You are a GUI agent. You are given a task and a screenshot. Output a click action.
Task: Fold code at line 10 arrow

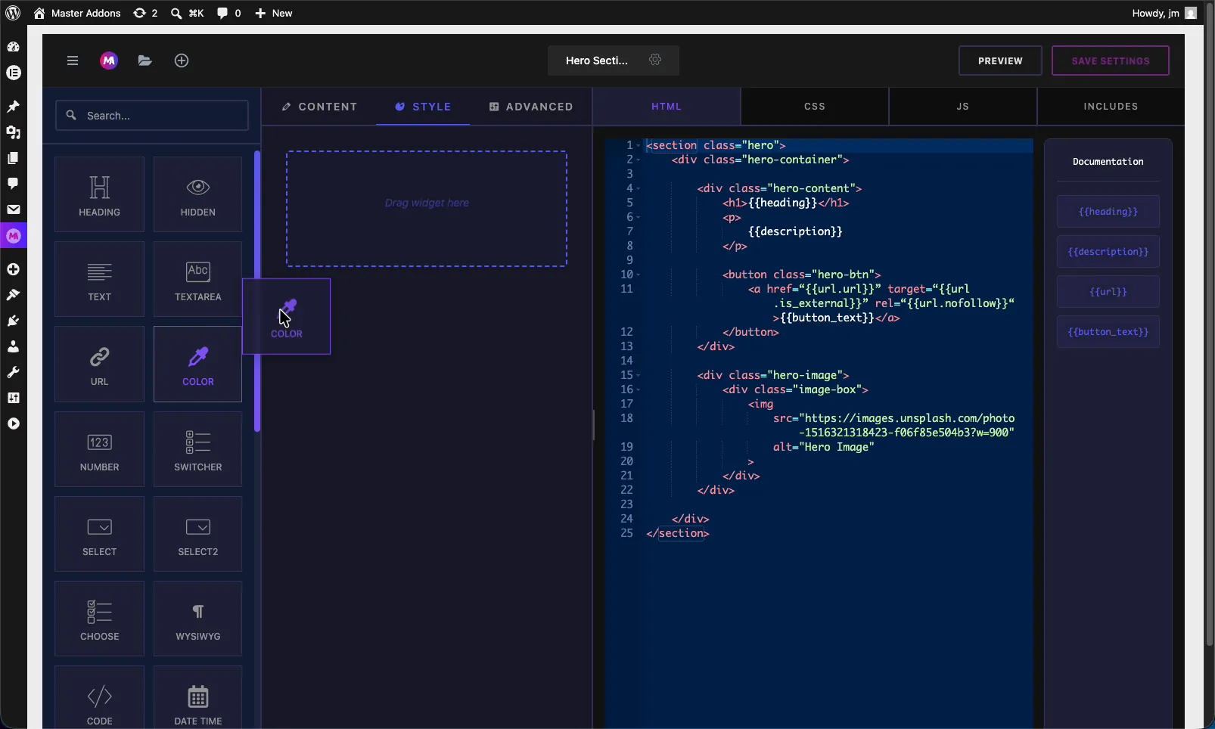638,275
